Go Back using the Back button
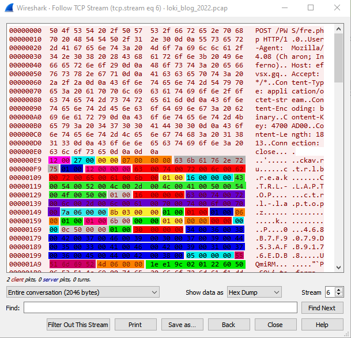The height and width of the screenshot is (338, 351). point(229,325)
